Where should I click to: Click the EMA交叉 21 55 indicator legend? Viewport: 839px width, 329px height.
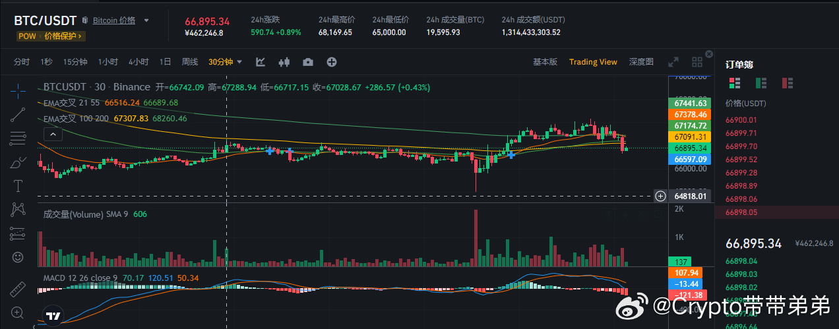(72, 102)
